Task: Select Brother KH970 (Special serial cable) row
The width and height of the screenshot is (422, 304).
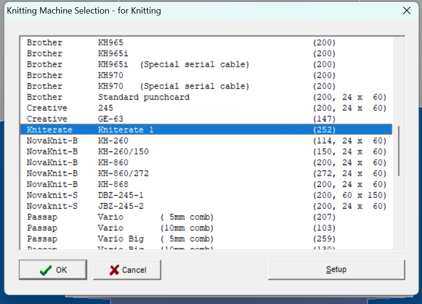Action: click(x=207, y=86)
